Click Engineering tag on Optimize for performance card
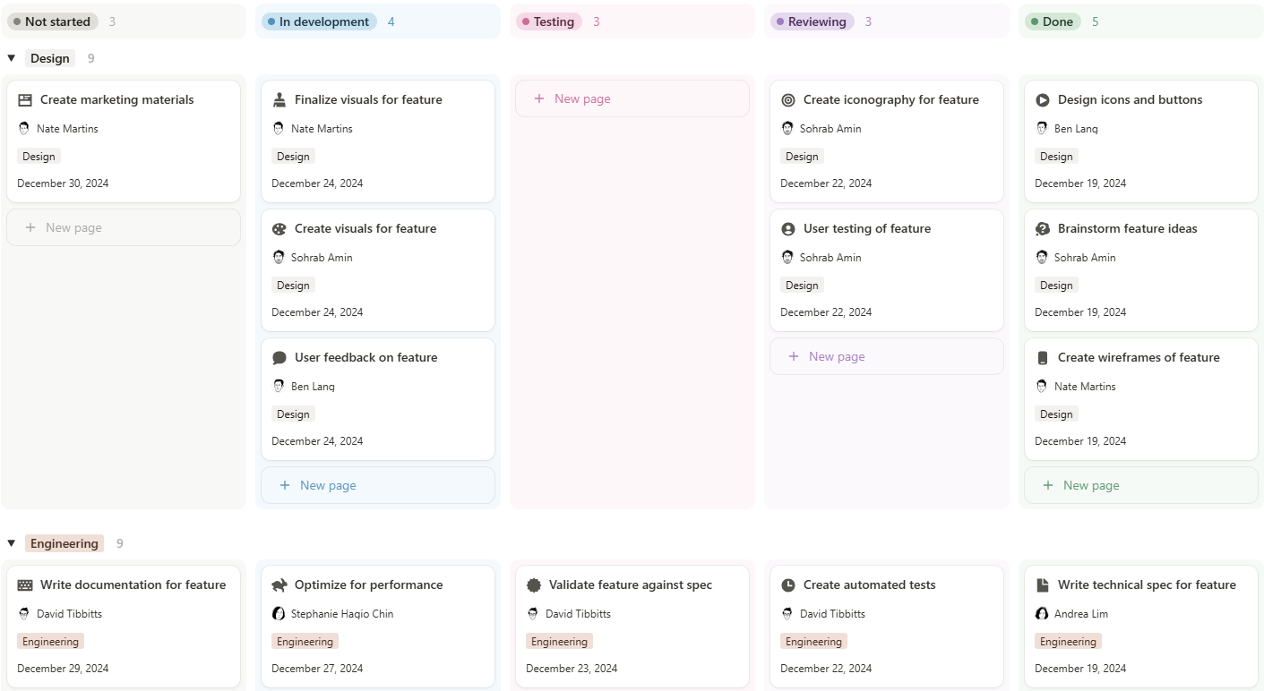This screenshot has height=691, width=1264. tap(305, 642)
